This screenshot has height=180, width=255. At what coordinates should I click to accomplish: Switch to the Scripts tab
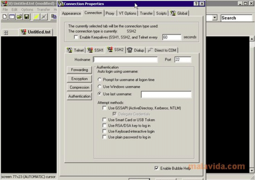coord(161,13)
